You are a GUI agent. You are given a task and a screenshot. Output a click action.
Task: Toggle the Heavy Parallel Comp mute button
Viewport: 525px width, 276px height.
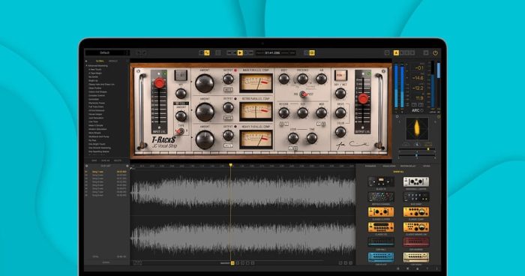pos(228,145)
